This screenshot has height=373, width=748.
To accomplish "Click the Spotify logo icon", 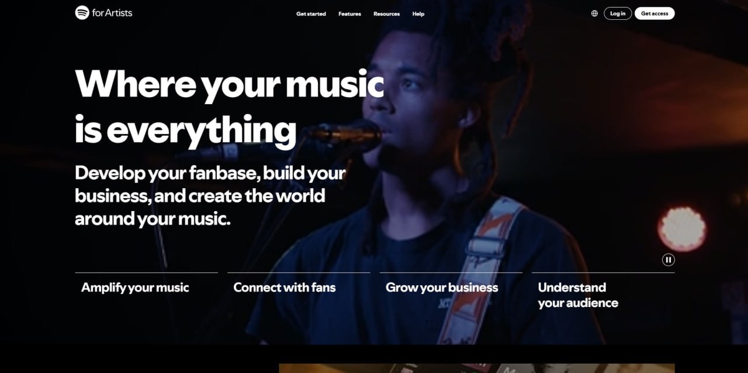I will (82, 12).
